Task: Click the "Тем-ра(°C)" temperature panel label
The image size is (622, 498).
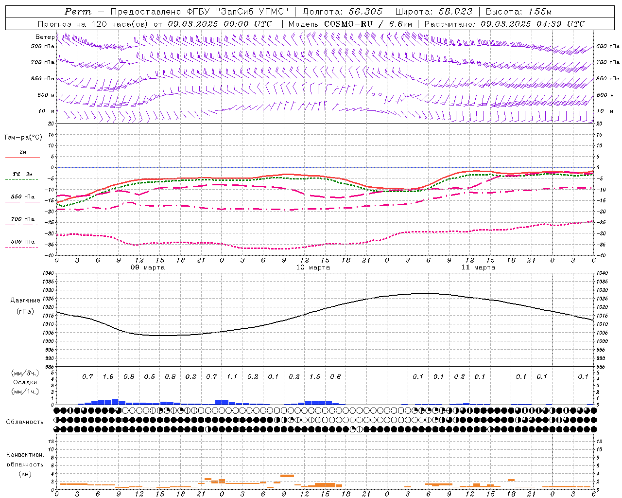Action: (23, 137)
